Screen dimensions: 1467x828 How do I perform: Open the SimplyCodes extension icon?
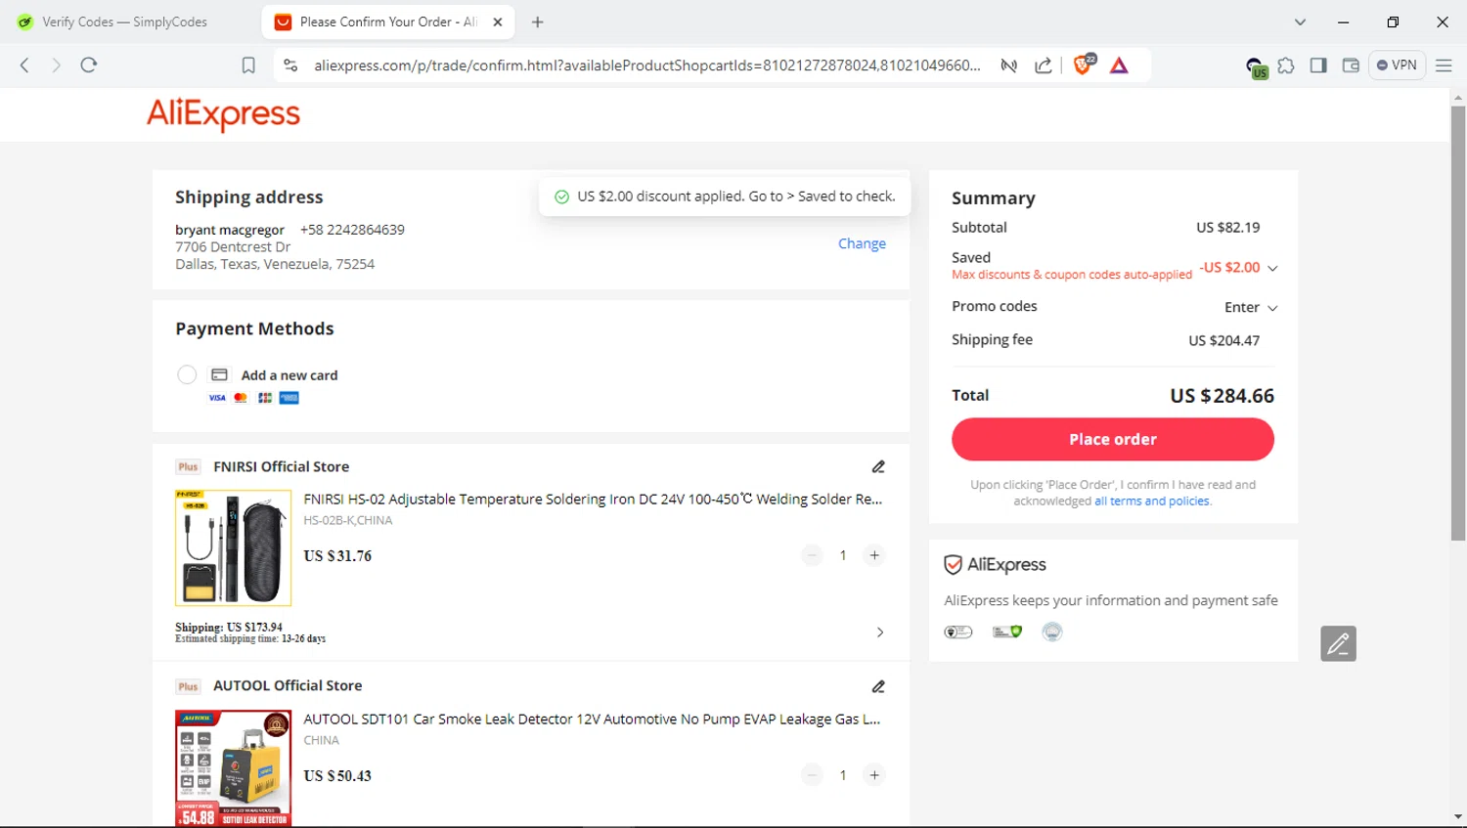point(1257,66)
